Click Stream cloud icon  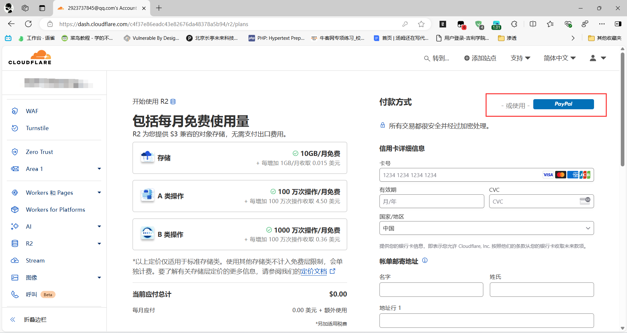[15, 261]
